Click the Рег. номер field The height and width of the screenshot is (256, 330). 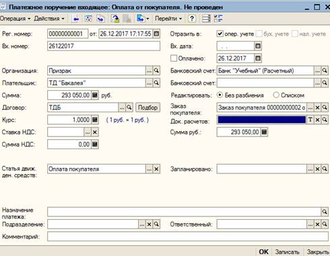coord(67,34)
